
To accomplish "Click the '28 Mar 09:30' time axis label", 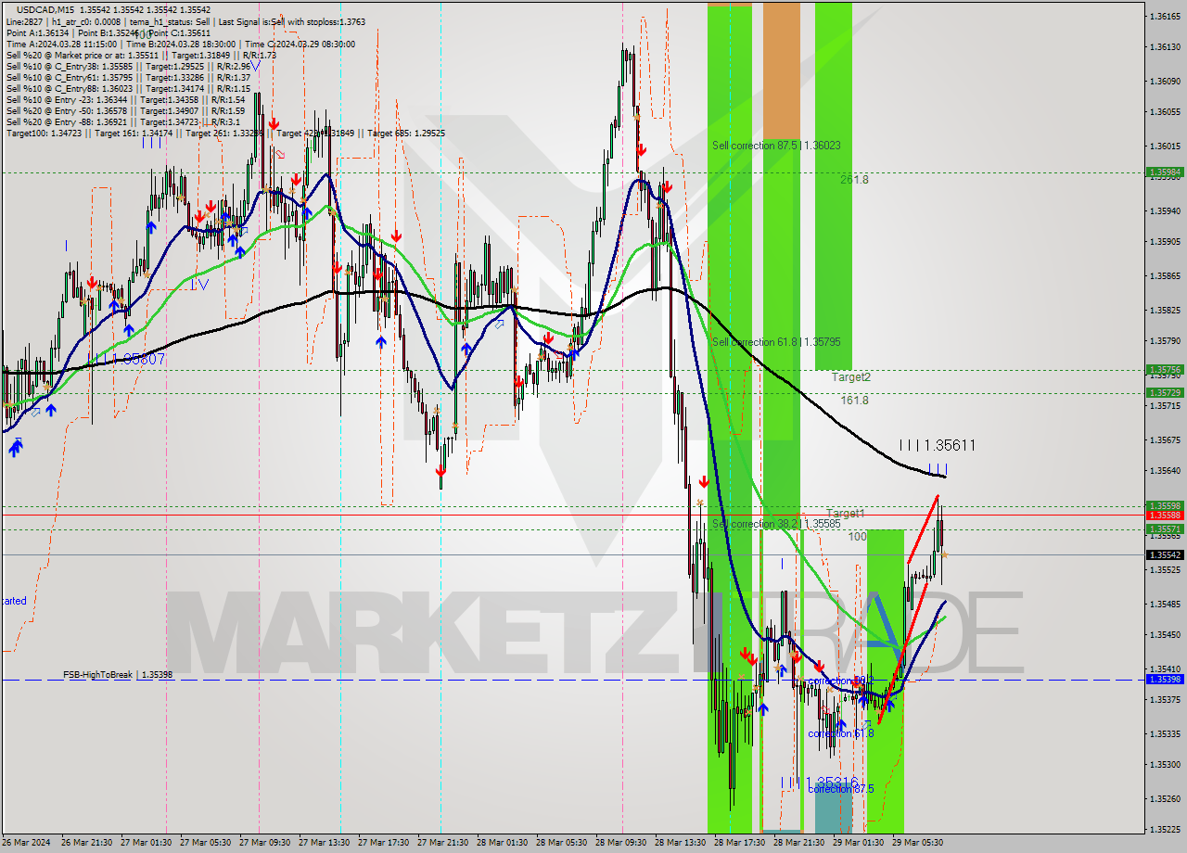I will tap(620, 843).
